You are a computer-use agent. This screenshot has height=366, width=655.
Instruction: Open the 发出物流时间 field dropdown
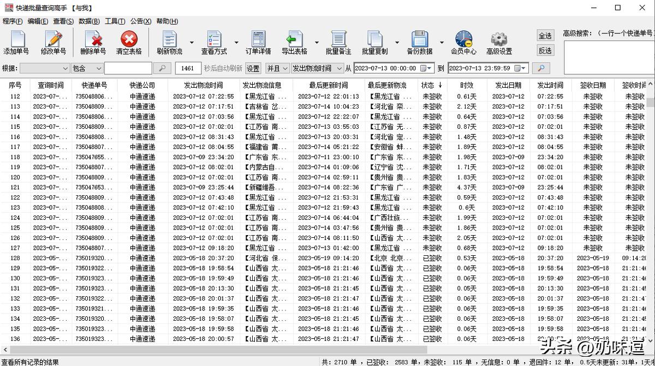tap(317, 68)
